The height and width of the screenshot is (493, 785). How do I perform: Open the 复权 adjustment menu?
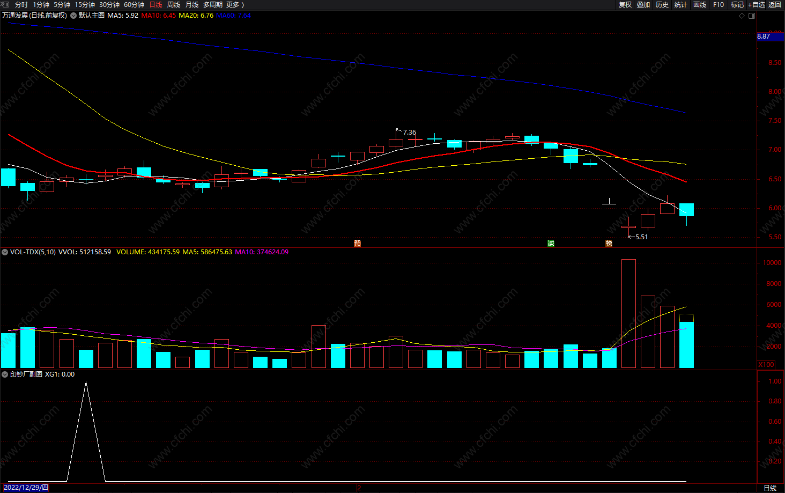[625, 4]
